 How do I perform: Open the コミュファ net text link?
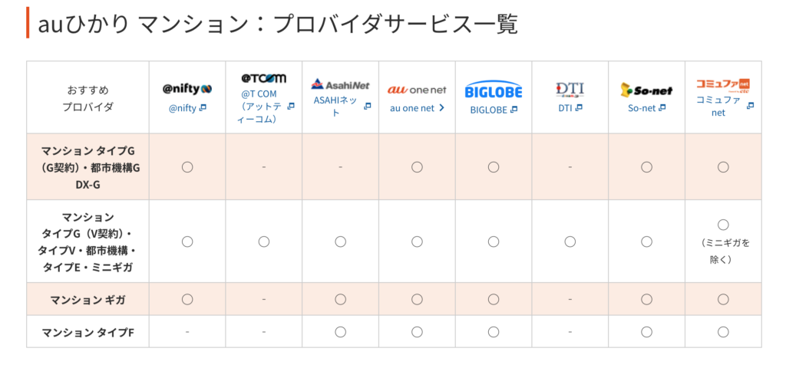tap(718, 107)
